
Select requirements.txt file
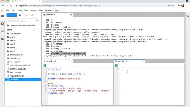pyautogui.click(x=23, y=76)
